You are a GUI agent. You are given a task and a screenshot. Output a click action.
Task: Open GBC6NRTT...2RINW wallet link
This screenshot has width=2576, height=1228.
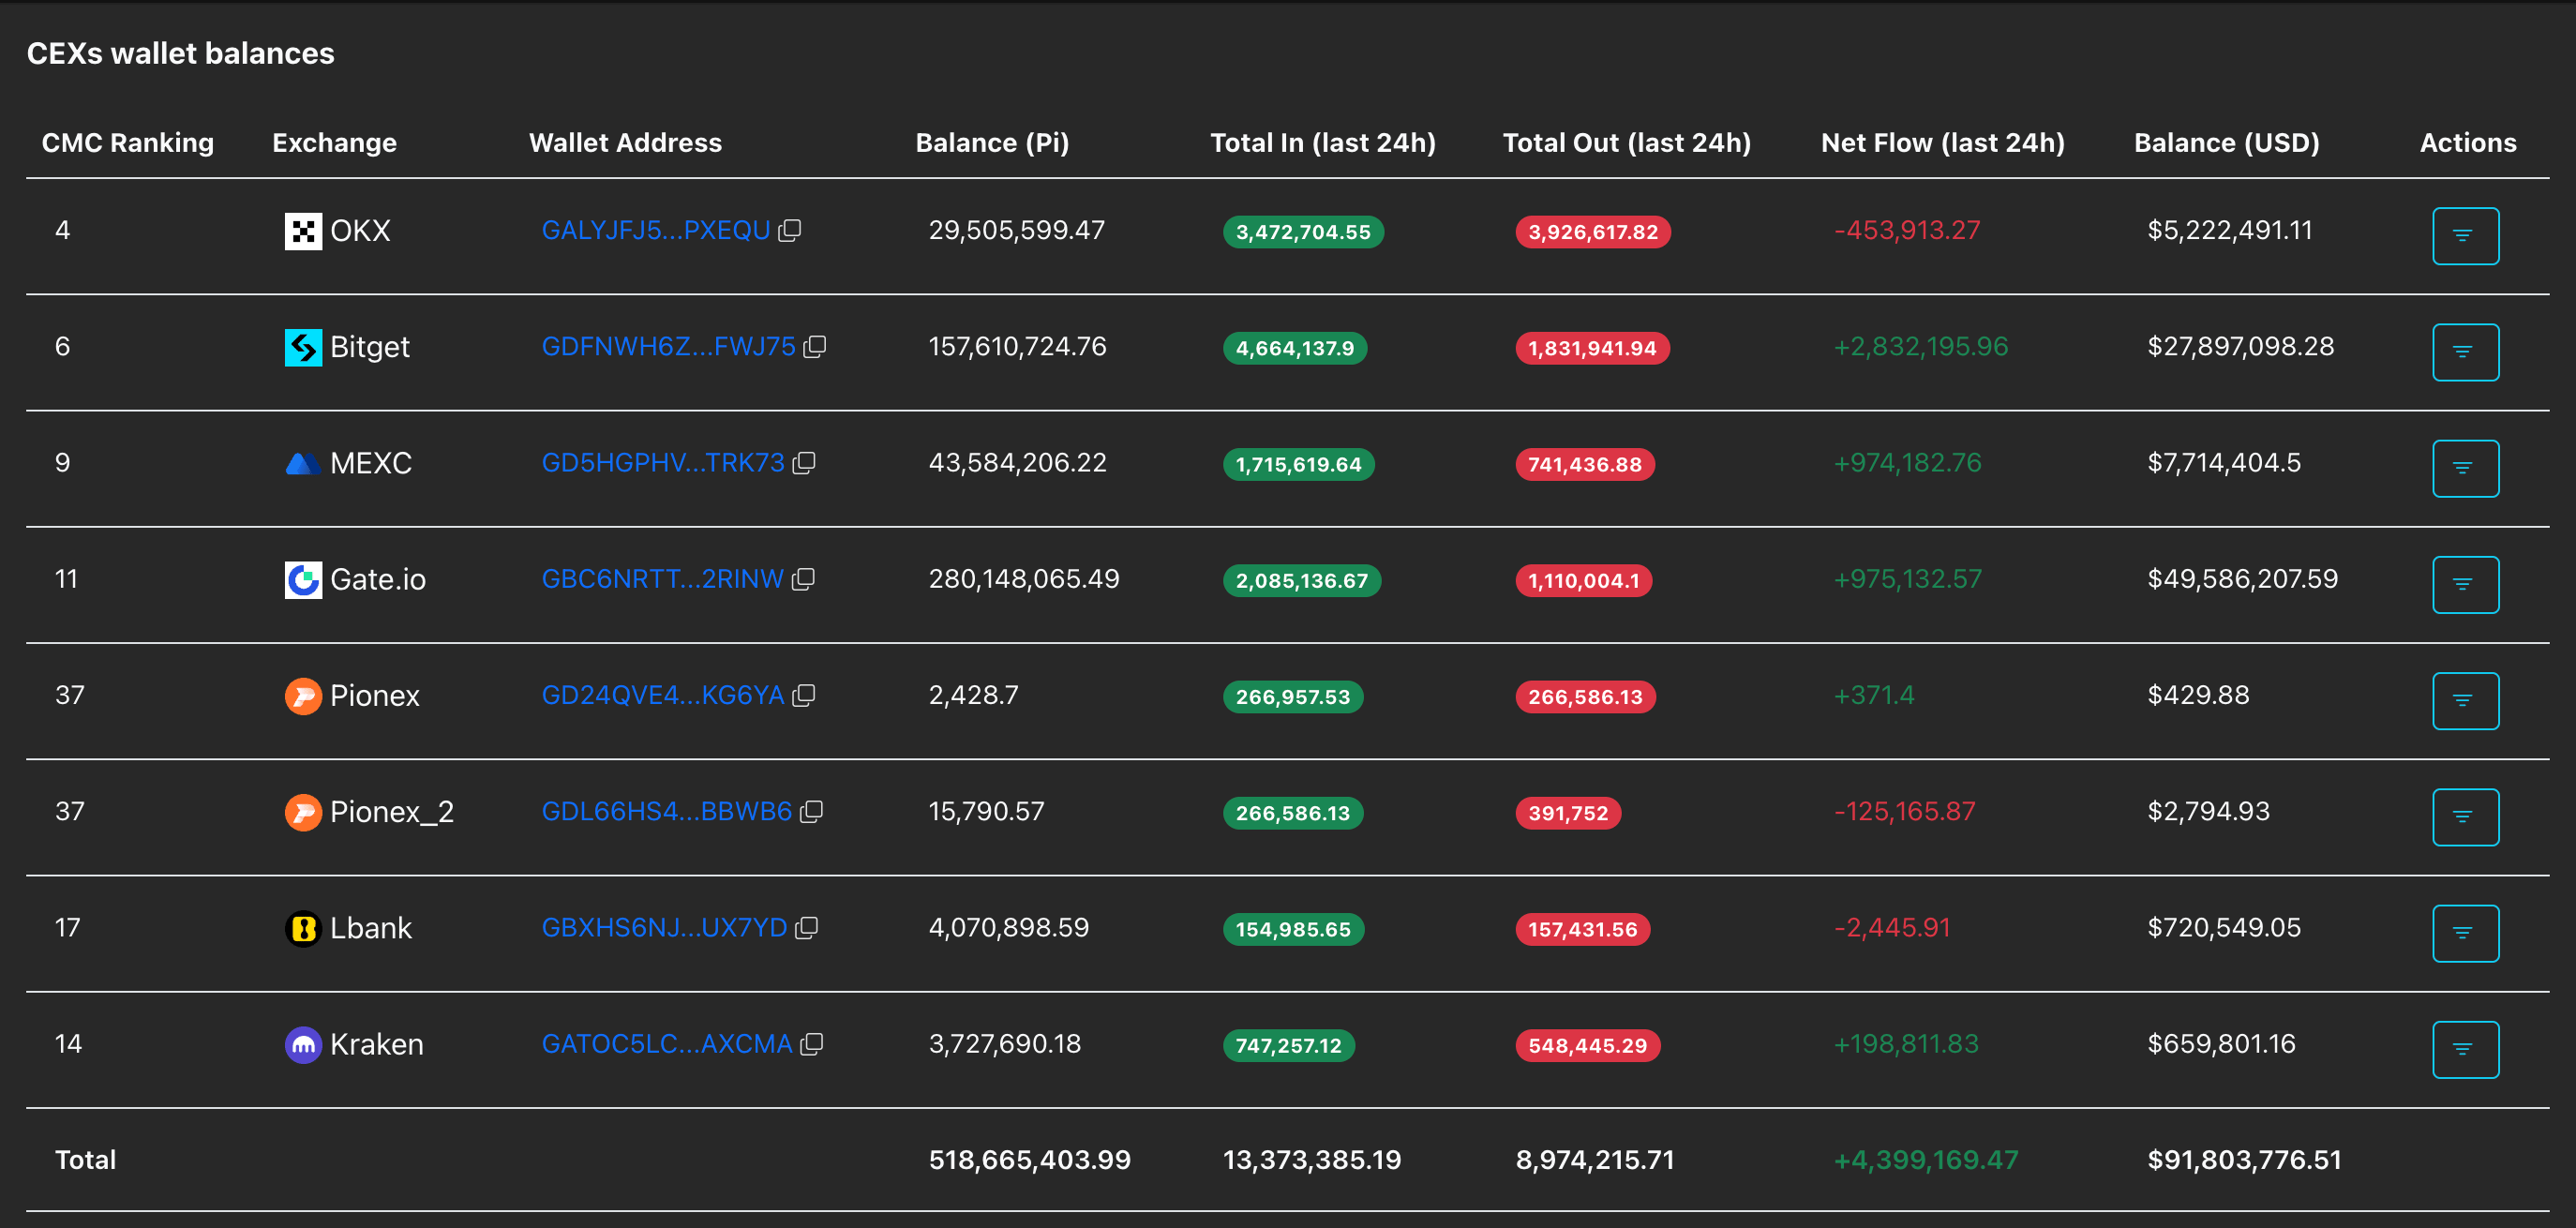pyautogui.click(x=662, y=579)
